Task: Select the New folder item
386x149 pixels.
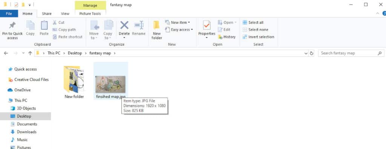Action: 74,82
